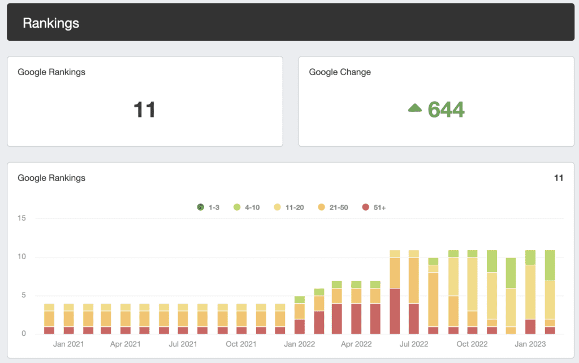Click the Apr 2022 axis label

[356, 344]
